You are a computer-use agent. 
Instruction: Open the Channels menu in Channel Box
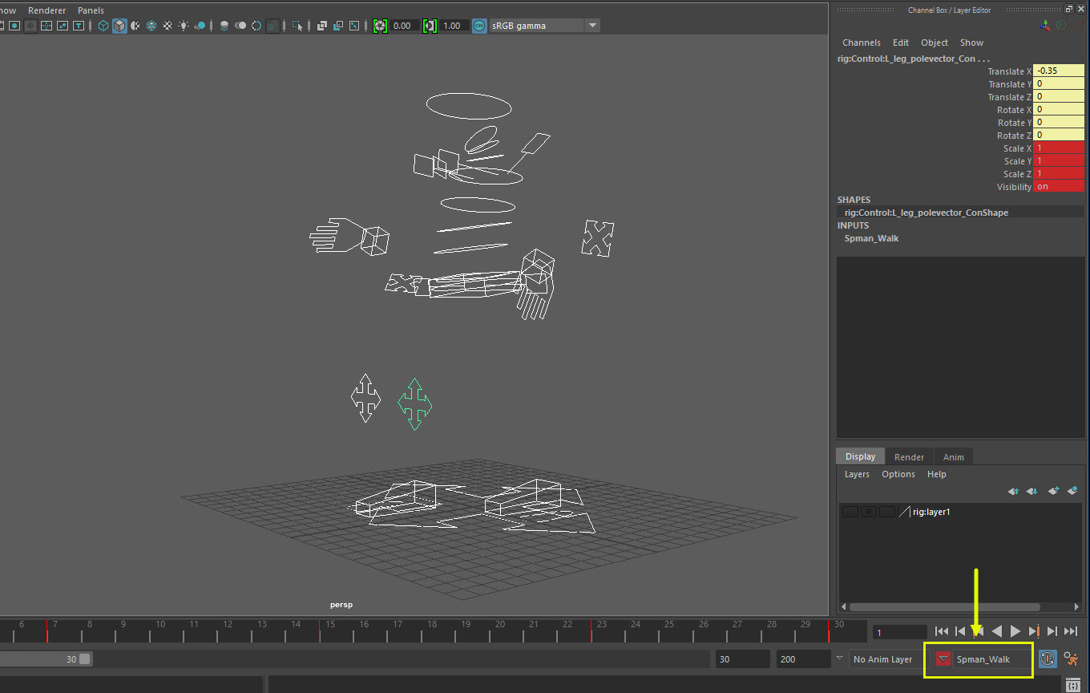861,43
